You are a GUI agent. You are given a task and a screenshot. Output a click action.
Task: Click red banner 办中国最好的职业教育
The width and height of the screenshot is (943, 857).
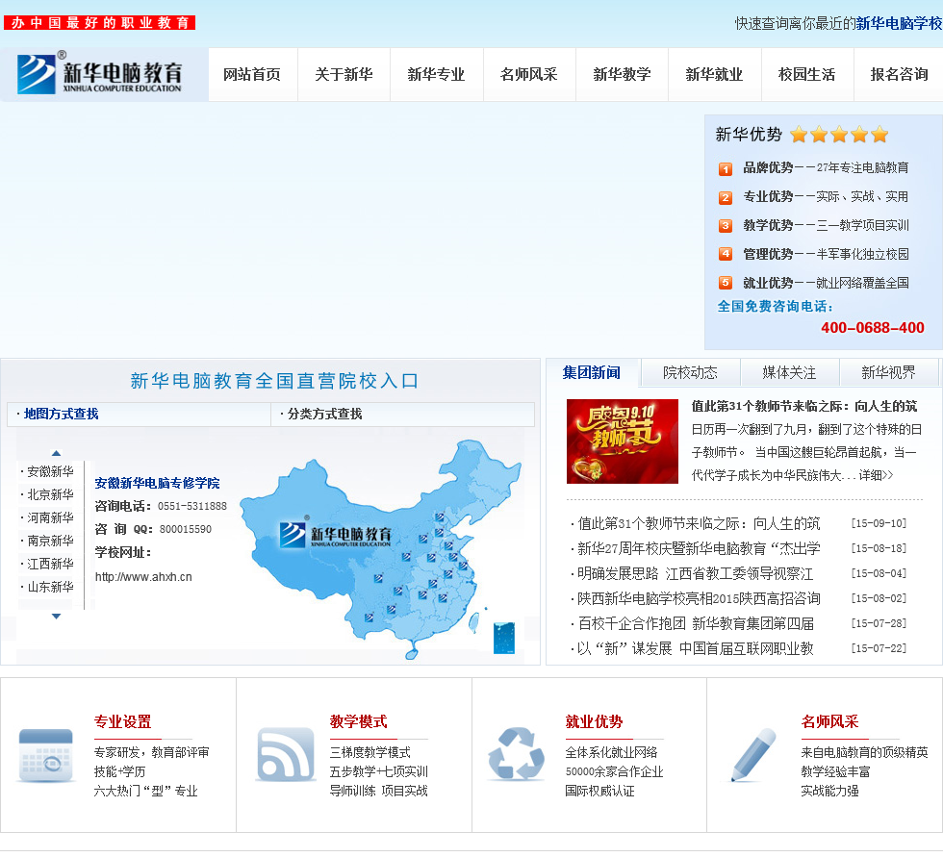pyautogui.click(x=100, y=23)
